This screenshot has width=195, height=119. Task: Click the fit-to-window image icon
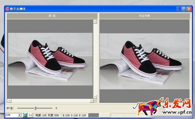[x=25, y=115]
